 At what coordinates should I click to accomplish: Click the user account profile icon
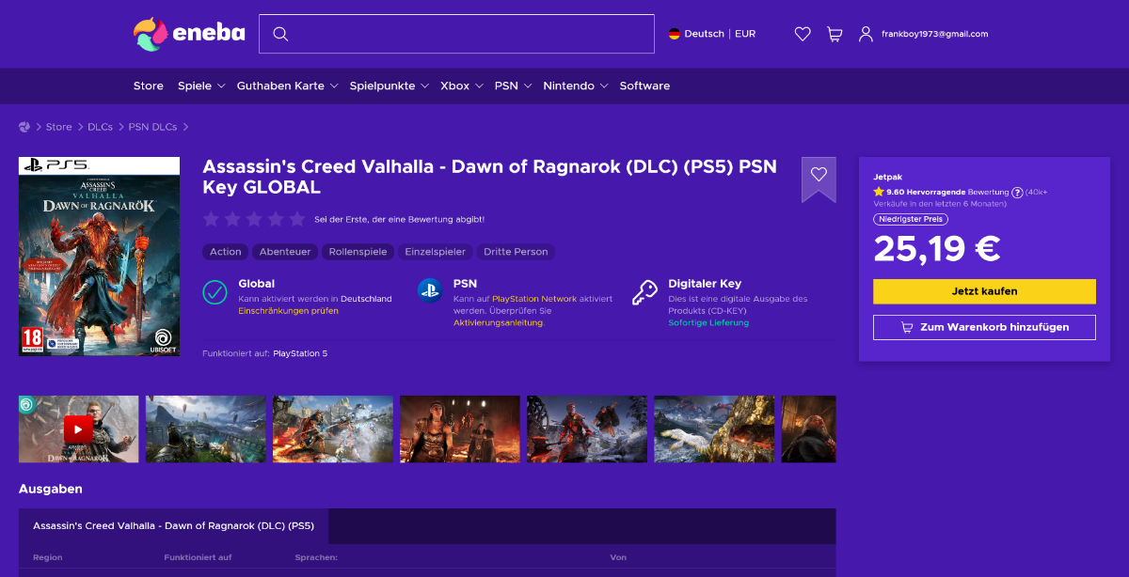coord(866,34)
